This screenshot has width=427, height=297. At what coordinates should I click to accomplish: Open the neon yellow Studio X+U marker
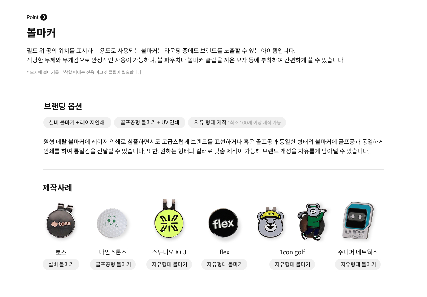click(169, 219)
